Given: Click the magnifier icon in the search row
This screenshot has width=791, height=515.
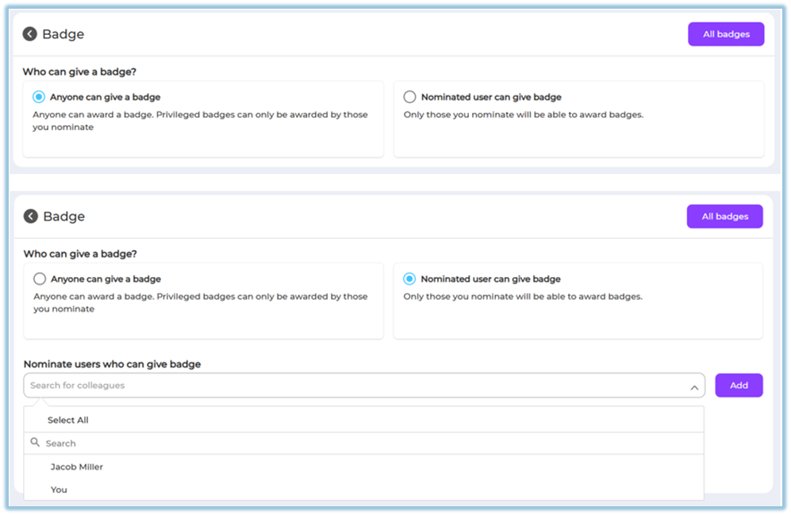Looking at the screenshot, I should pos(35,443).
